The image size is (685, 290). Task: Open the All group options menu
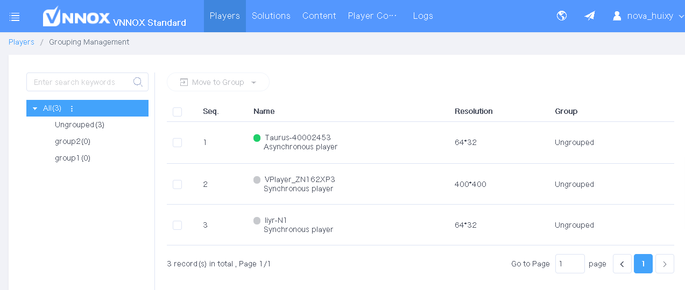(x=72, y=108)
